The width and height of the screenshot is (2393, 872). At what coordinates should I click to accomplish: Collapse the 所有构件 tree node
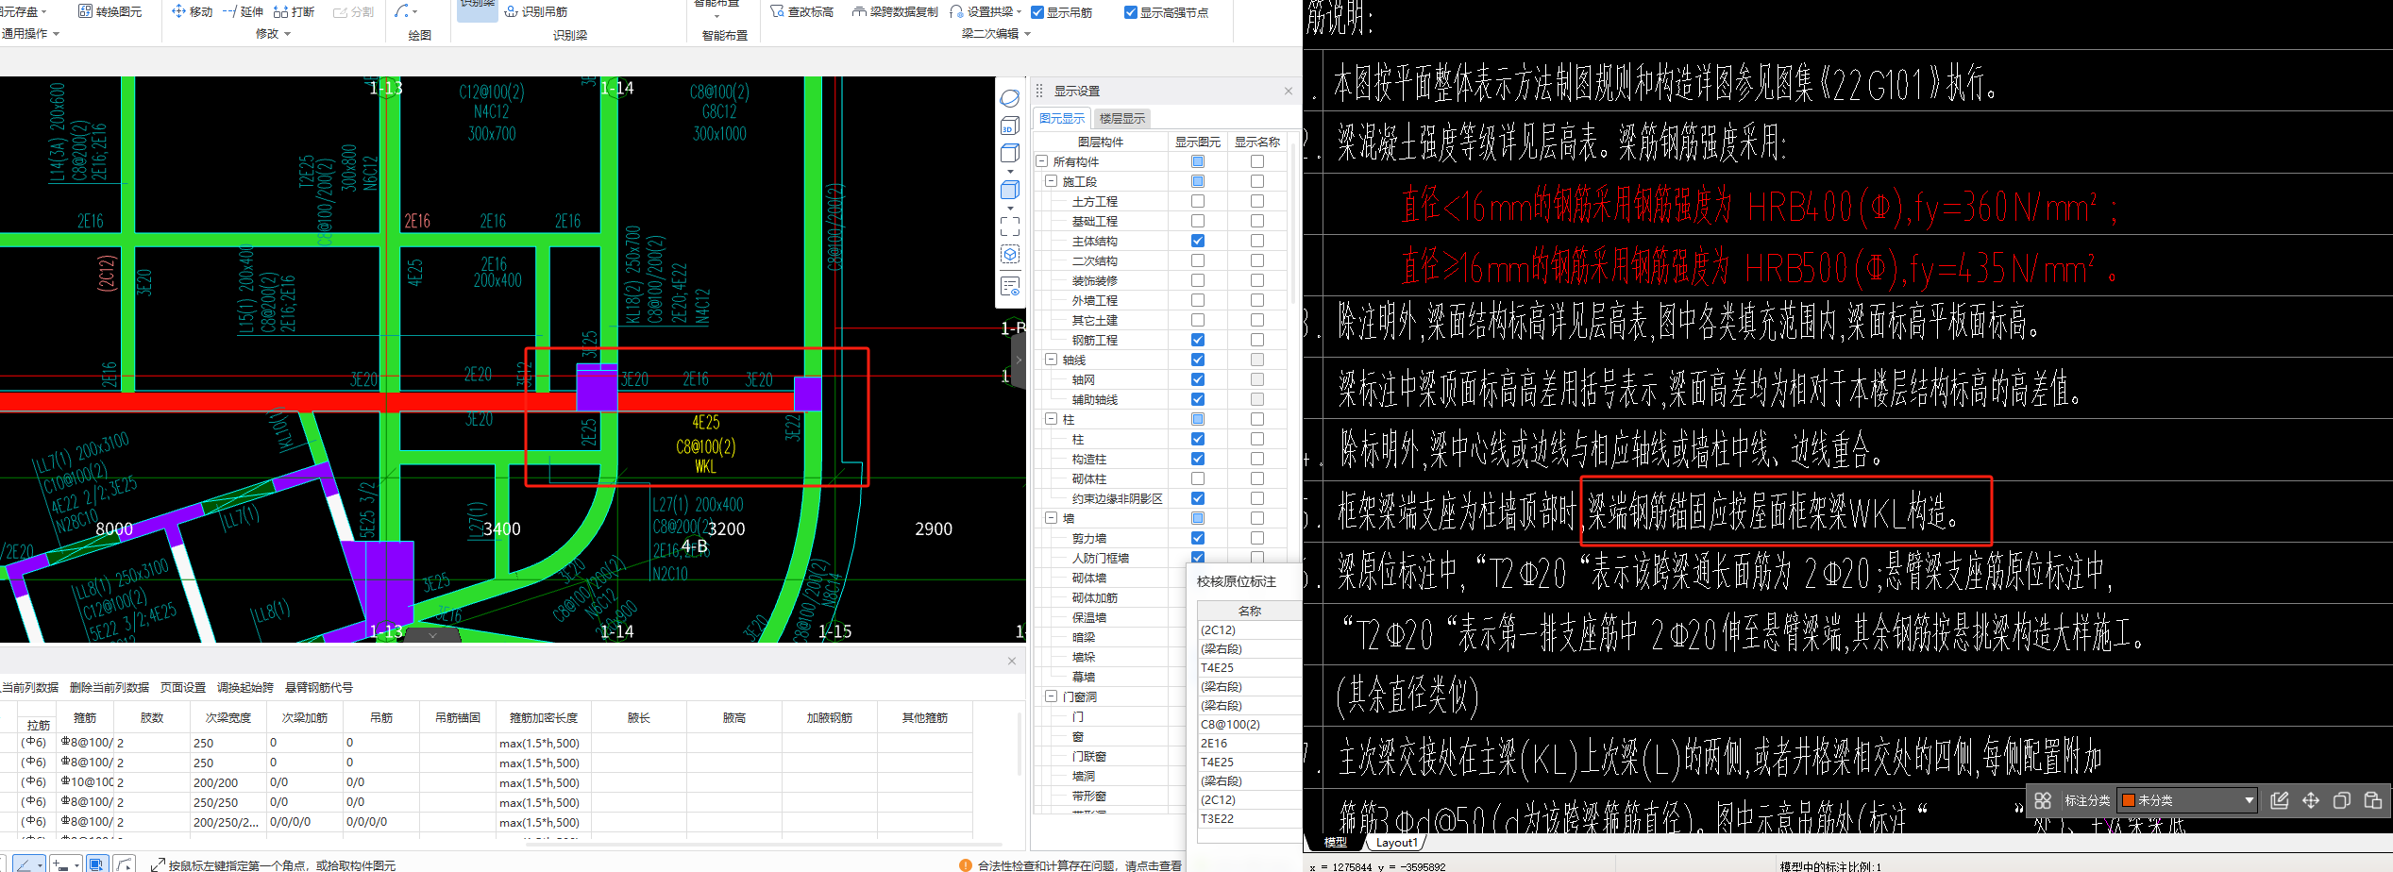tap(1042, 161)
